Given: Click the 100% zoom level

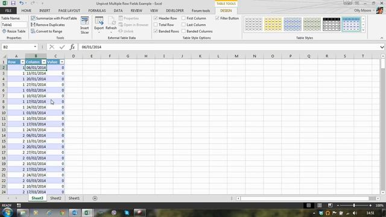Looking at the screenshot, I should coord(379,205).
